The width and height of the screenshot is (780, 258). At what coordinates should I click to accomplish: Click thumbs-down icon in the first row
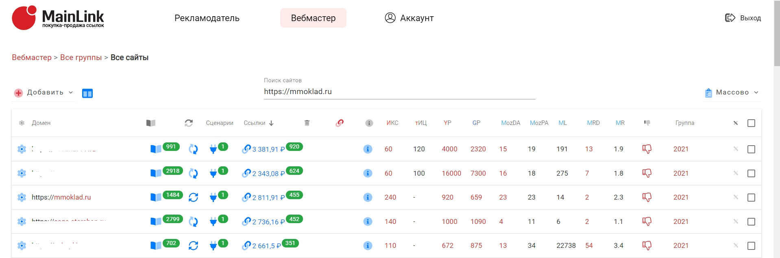(647, 149)
